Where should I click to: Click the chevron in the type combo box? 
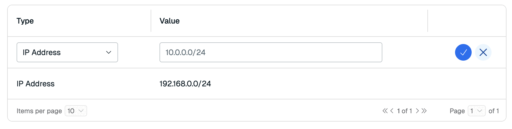click(109, 52)
